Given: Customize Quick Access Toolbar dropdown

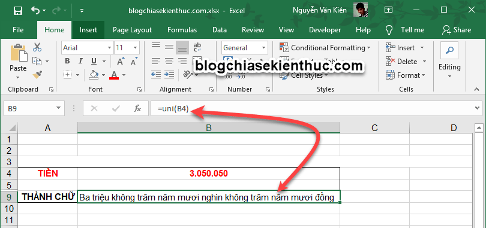Looking at the screenshot, I should pyautogui.click(x=82, y=11).
